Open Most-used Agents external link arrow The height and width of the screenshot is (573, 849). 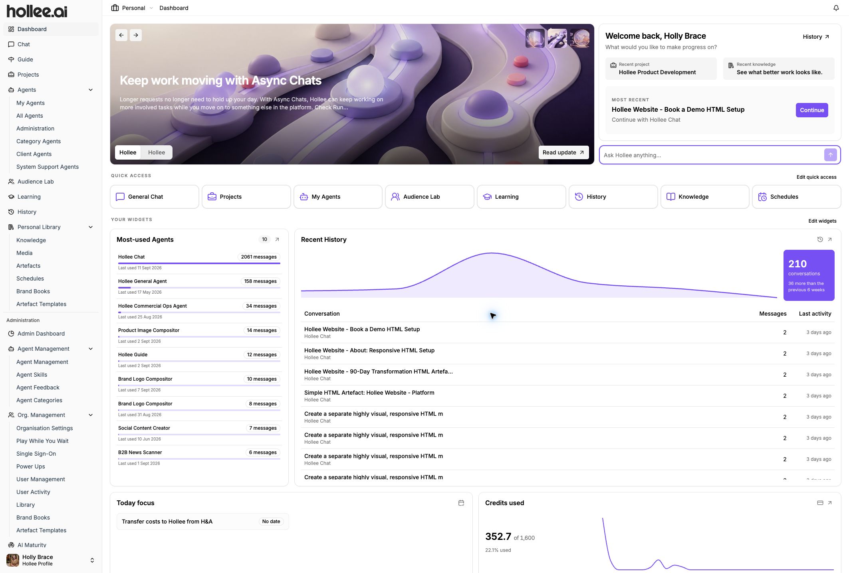pos(277,239)
